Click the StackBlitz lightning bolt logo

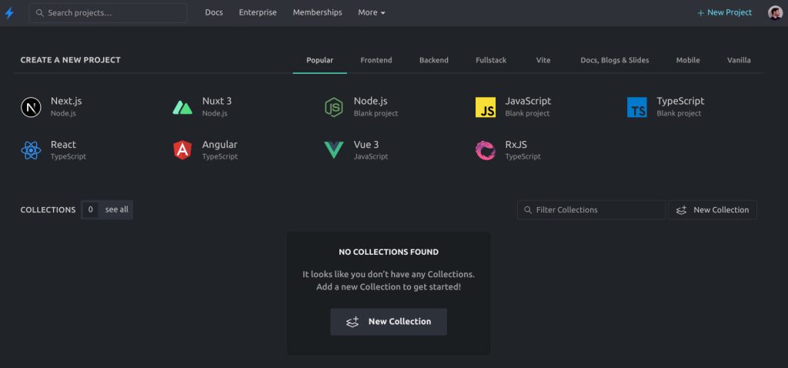tap(9, 13)
